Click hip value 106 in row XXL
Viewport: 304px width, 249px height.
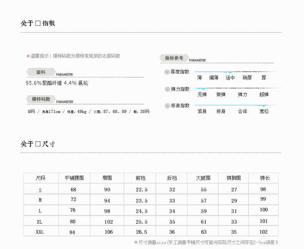point(109,232)
